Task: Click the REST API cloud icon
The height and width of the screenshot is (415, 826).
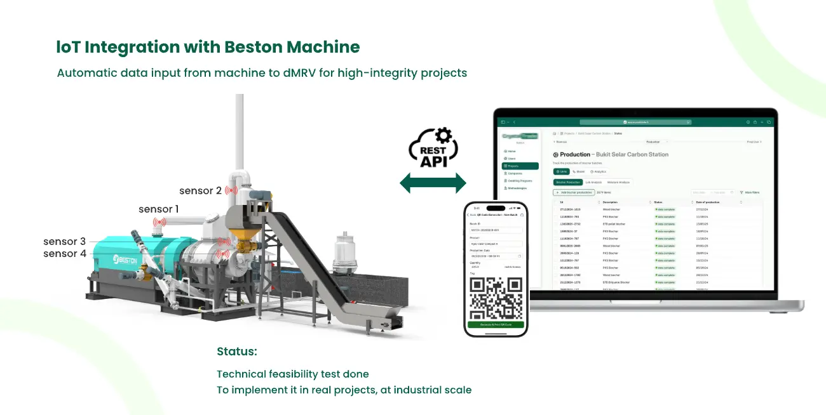Action: 433,148
